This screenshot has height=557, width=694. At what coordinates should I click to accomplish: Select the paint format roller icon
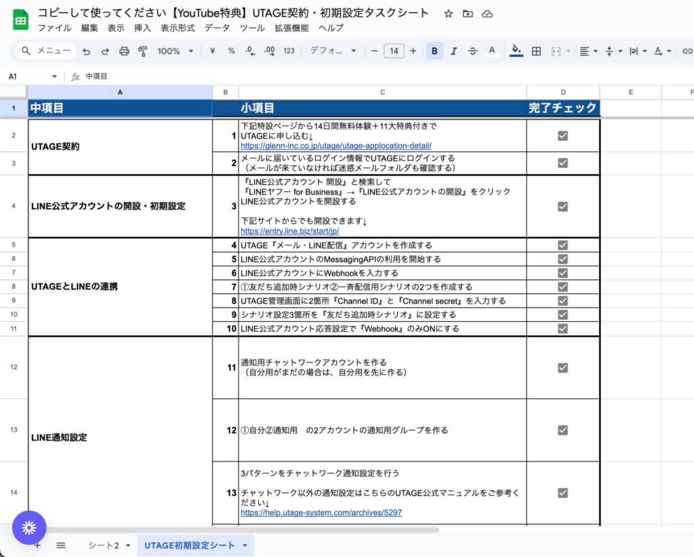point(143,51)
